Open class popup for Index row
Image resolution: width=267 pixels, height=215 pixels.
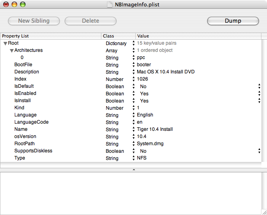134,79
